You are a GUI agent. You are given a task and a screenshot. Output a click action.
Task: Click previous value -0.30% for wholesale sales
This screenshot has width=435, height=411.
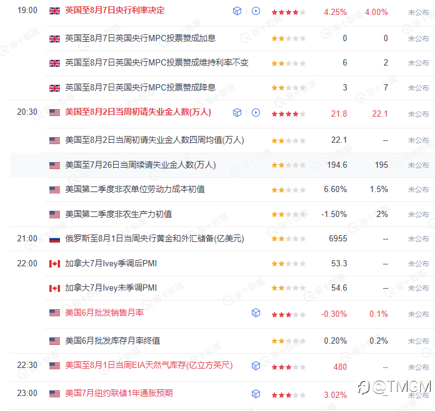pos(334,314)
